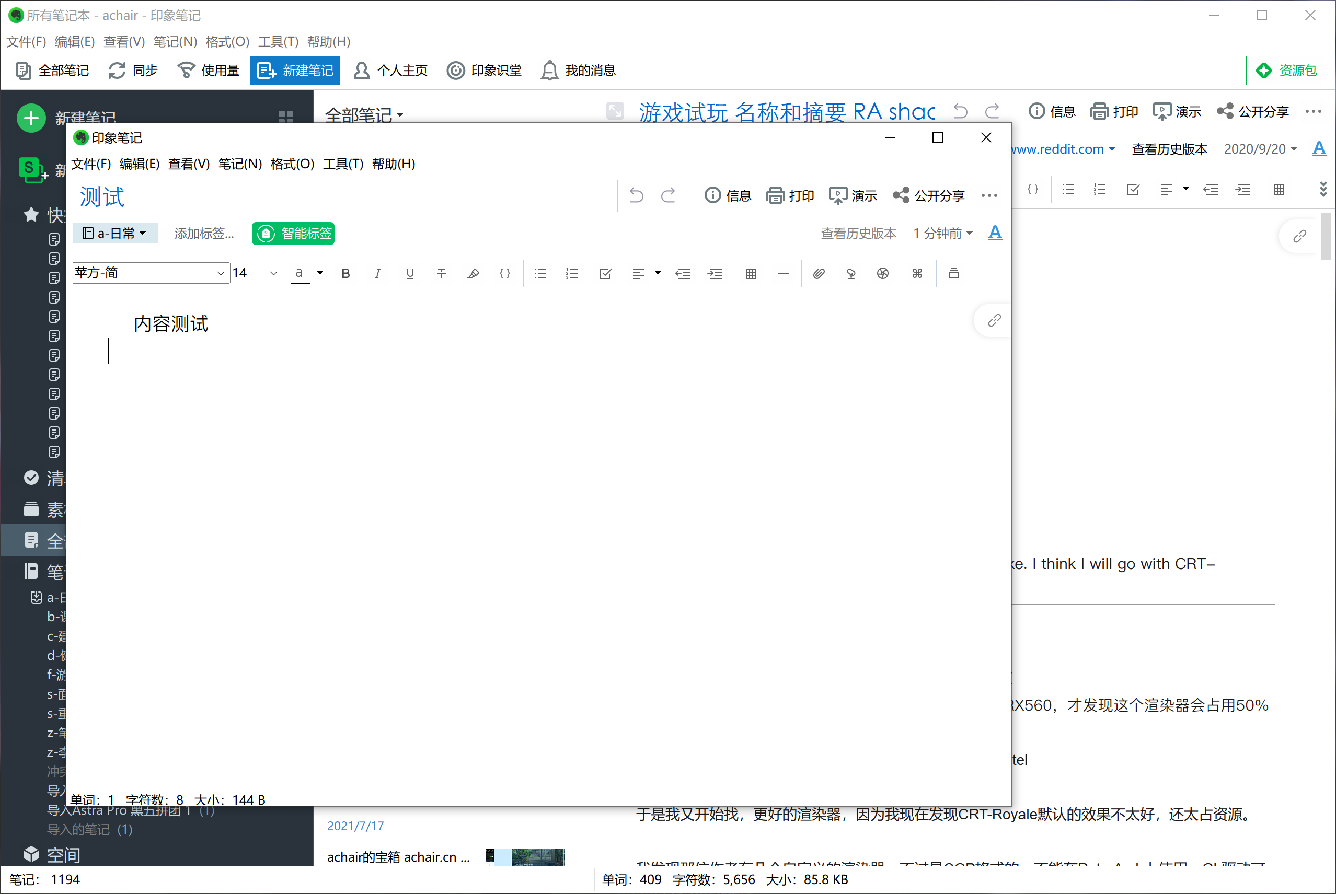The width and height of the screenshot is (1336, 894).
Task: Click the audio record icon in the 测试 note toolbar
Action: 851,274
